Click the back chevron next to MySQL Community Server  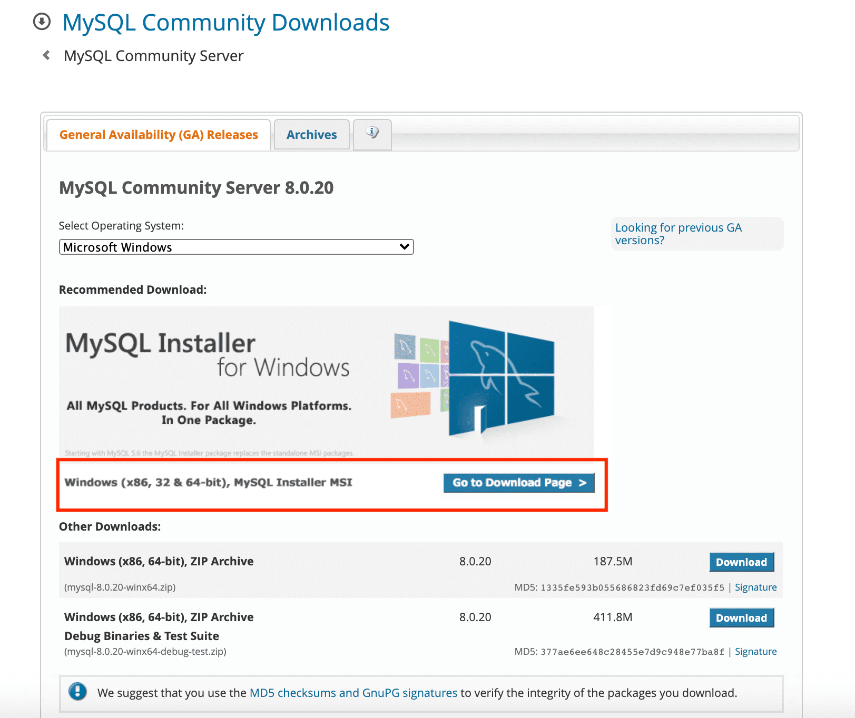point(46,55)
